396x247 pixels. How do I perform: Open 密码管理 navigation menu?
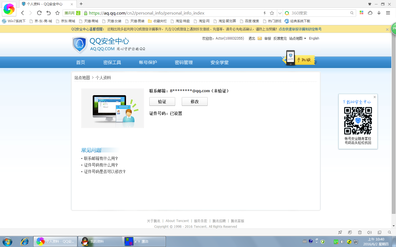point(184,63)
